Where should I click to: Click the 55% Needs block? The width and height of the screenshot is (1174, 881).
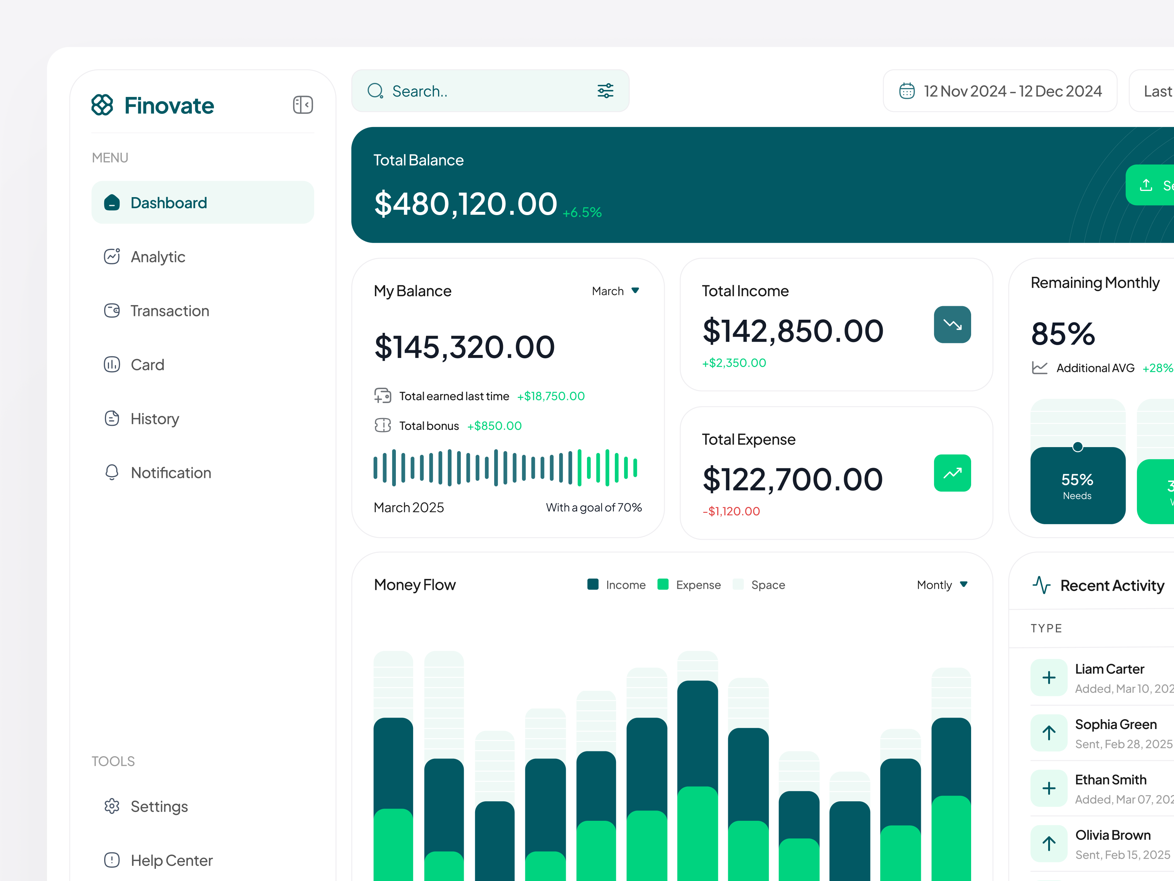coord(1078,485)
